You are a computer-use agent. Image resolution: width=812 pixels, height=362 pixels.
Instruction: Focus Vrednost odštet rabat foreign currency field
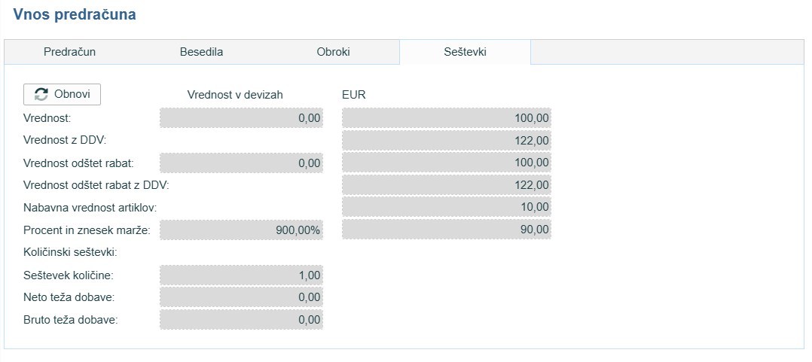tap(241, 163)
